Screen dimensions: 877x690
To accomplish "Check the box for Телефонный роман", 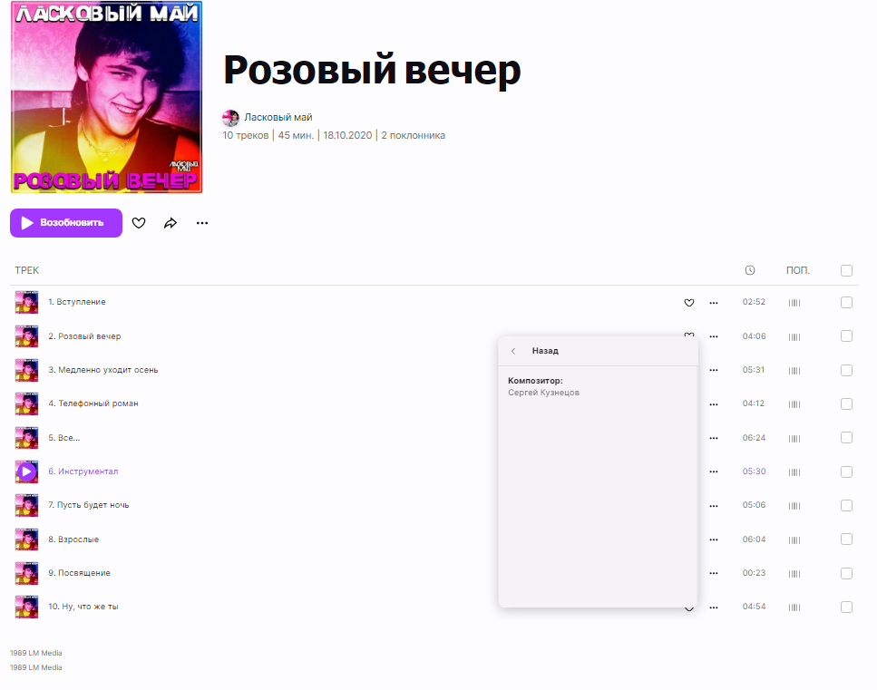I will (x=847, y=403).
